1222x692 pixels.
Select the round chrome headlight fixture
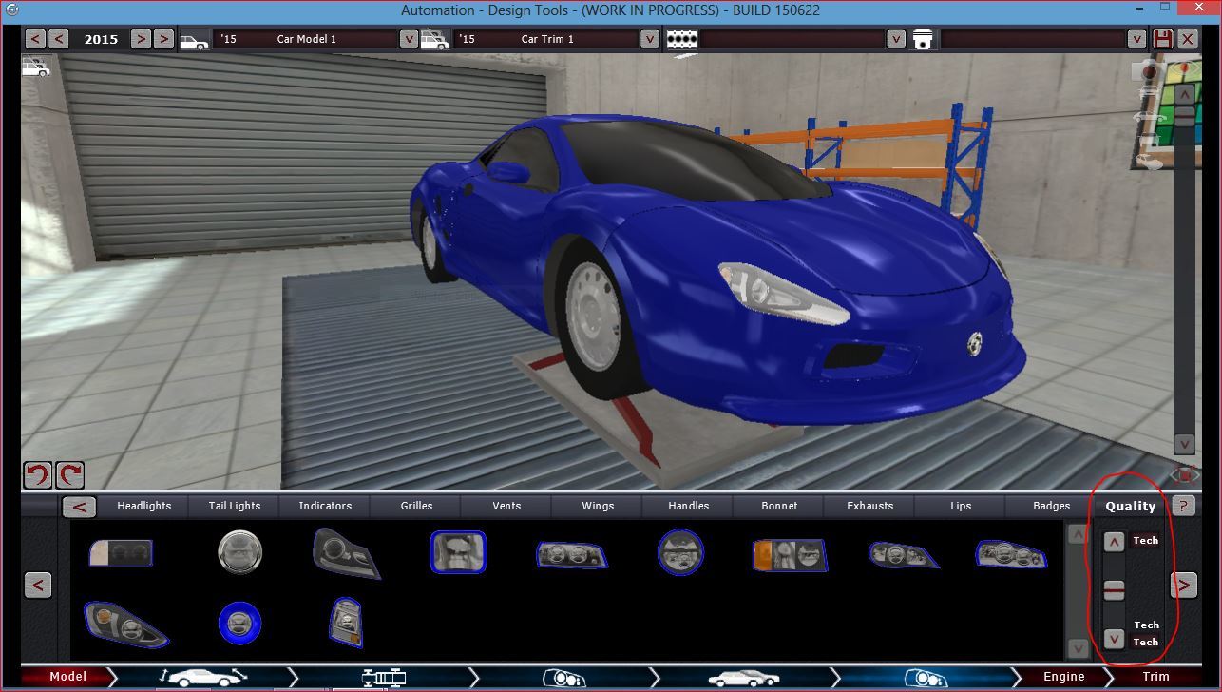point(239,551)
